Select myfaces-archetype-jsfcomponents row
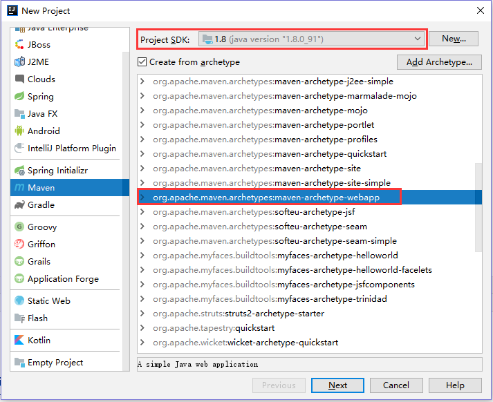Image resolution: width=493 pixels, height=402 pixels. tap(309, 284)
